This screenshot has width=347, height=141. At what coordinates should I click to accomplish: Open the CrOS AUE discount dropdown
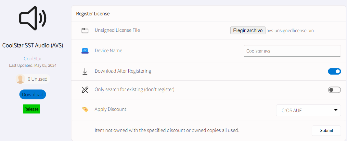click(x=308, y=110)
